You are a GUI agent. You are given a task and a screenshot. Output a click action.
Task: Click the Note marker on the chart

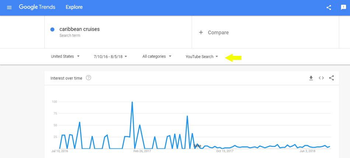[197, 146]
